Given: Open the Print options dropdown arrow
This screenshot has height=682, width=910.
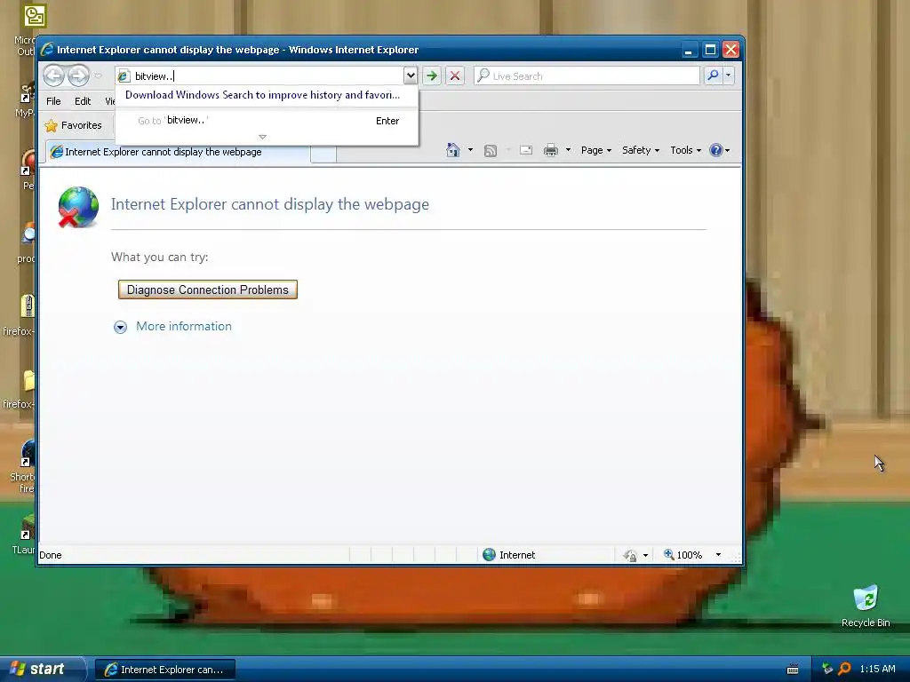Looking at the screenshot, I should click(x=568, y=150).
